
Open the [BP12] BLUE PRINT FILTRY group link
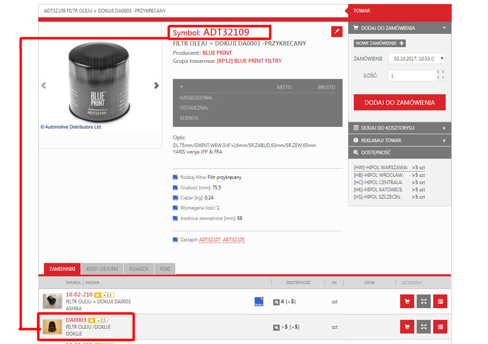(249, 61)
